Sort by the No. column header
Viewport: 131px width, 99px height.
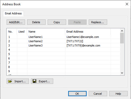[12, 32]
